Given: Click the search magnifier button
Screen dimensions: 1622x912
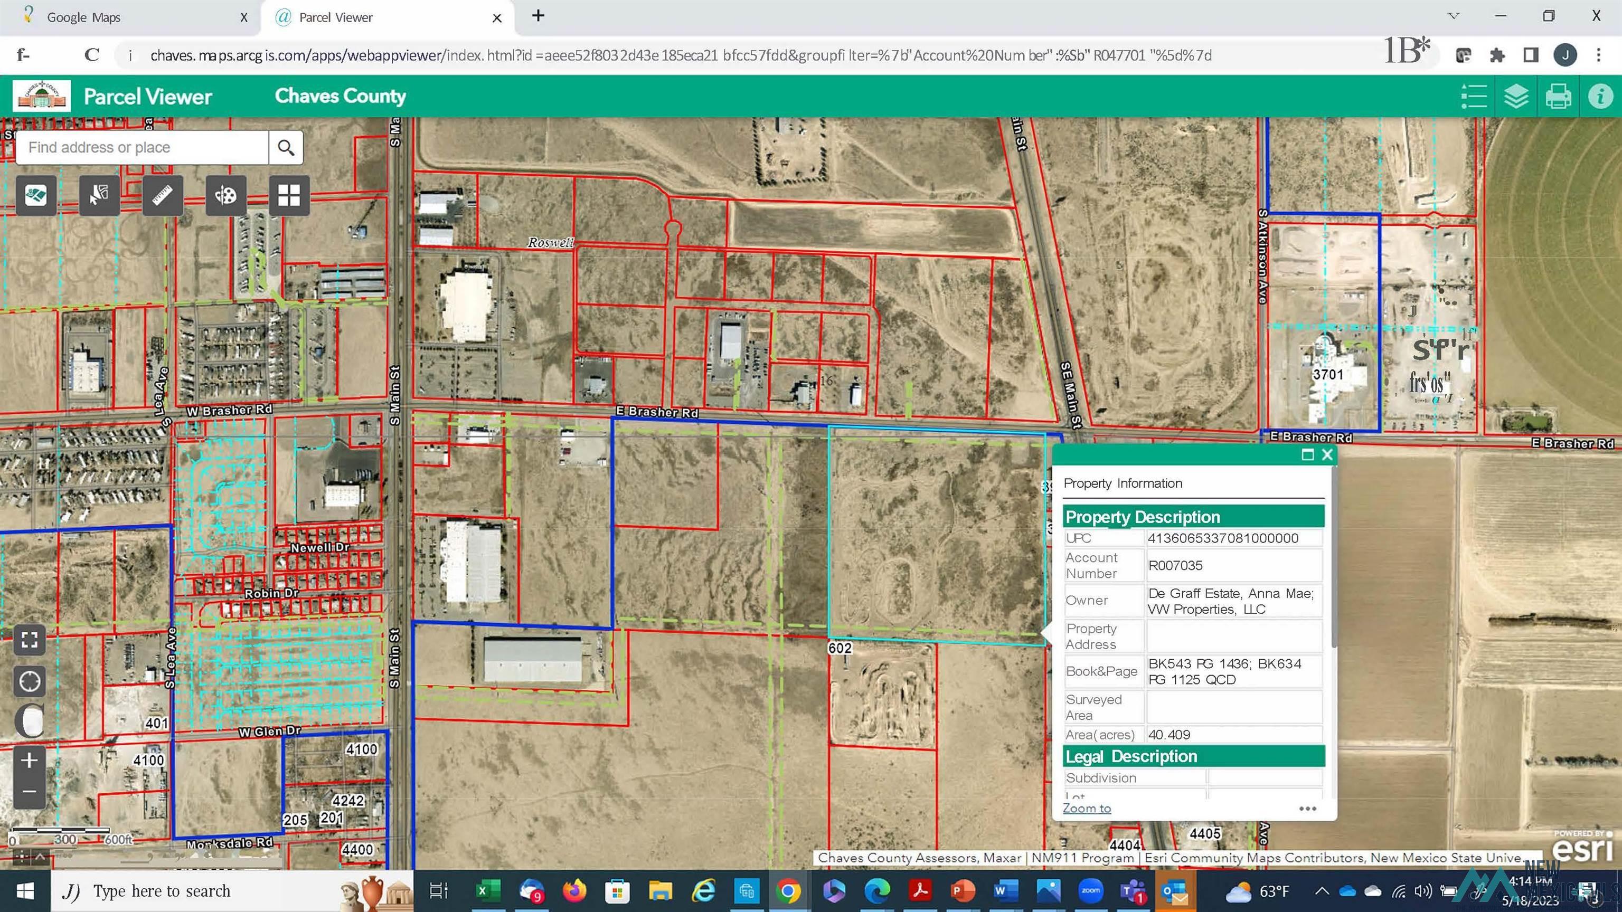Looking at the screenshot, I should (x=286, y=147).
